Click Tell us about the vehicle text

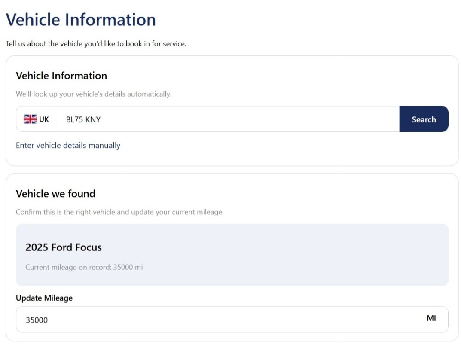click(96, 44)
